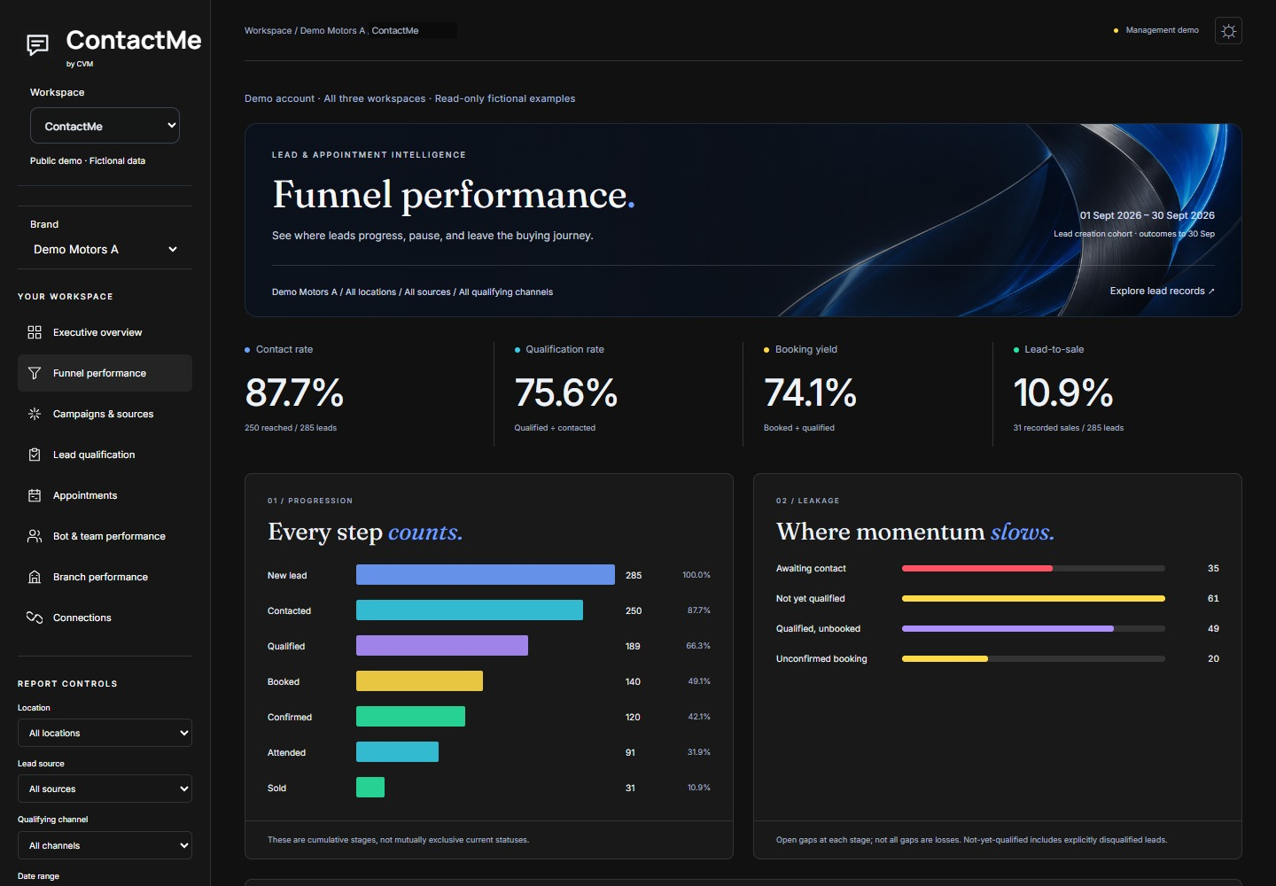Click 'Every step counts.' heading
This screenshot has width=1276, height=886.
365,532
